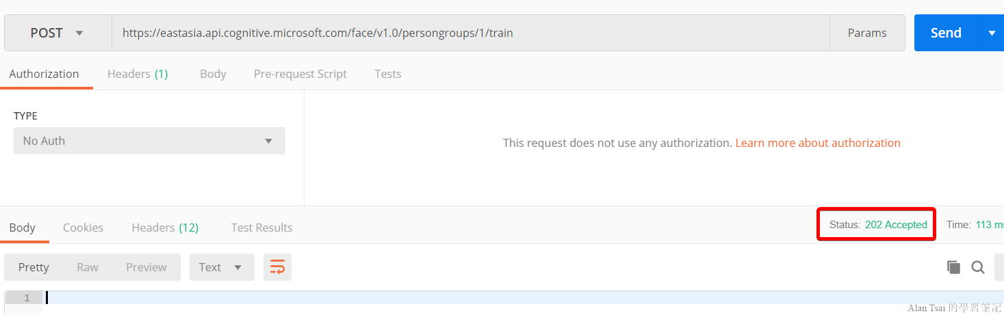View the response Headers (12) tab
The width and height of the screenshot is (1004, 315).
pyautogui.click(x=165, y=228)
